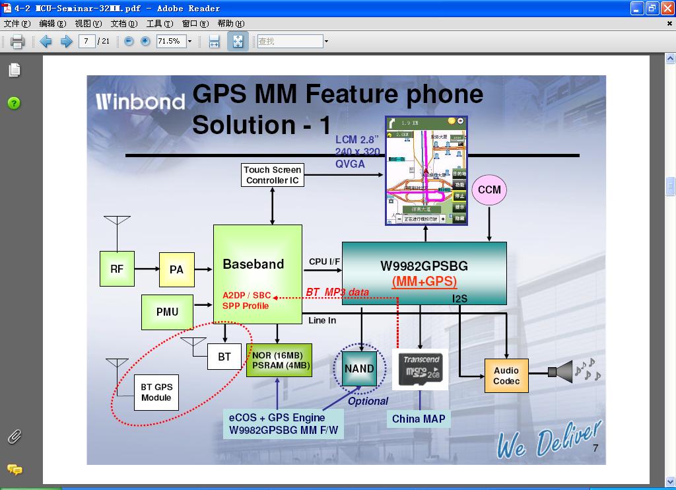Go to the previous page arrow

click(46, 42)
